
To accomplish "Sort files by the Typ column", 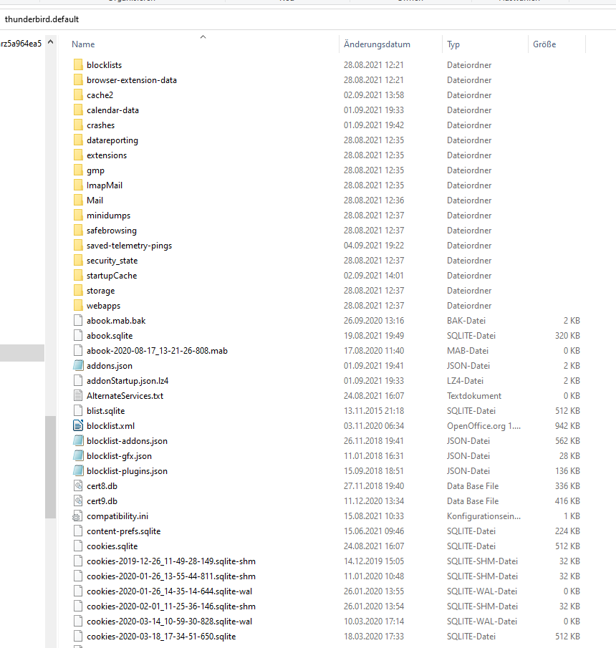I will (x=453, y=44).
